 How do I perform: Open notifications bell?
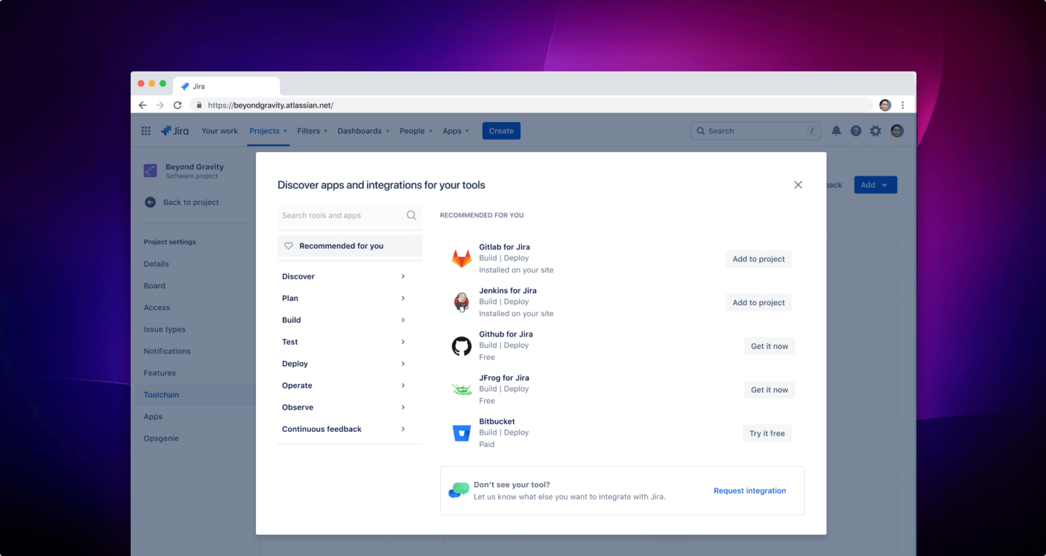836,130
